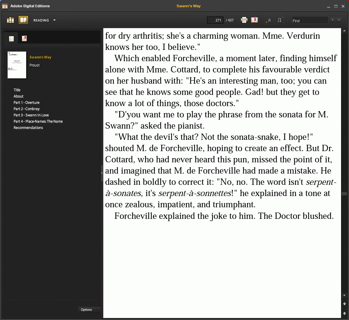Go to Part 3 - Swann In Love
Viewport: 349px width, 320px height.
pyautogui.click(x=31, y=115)
